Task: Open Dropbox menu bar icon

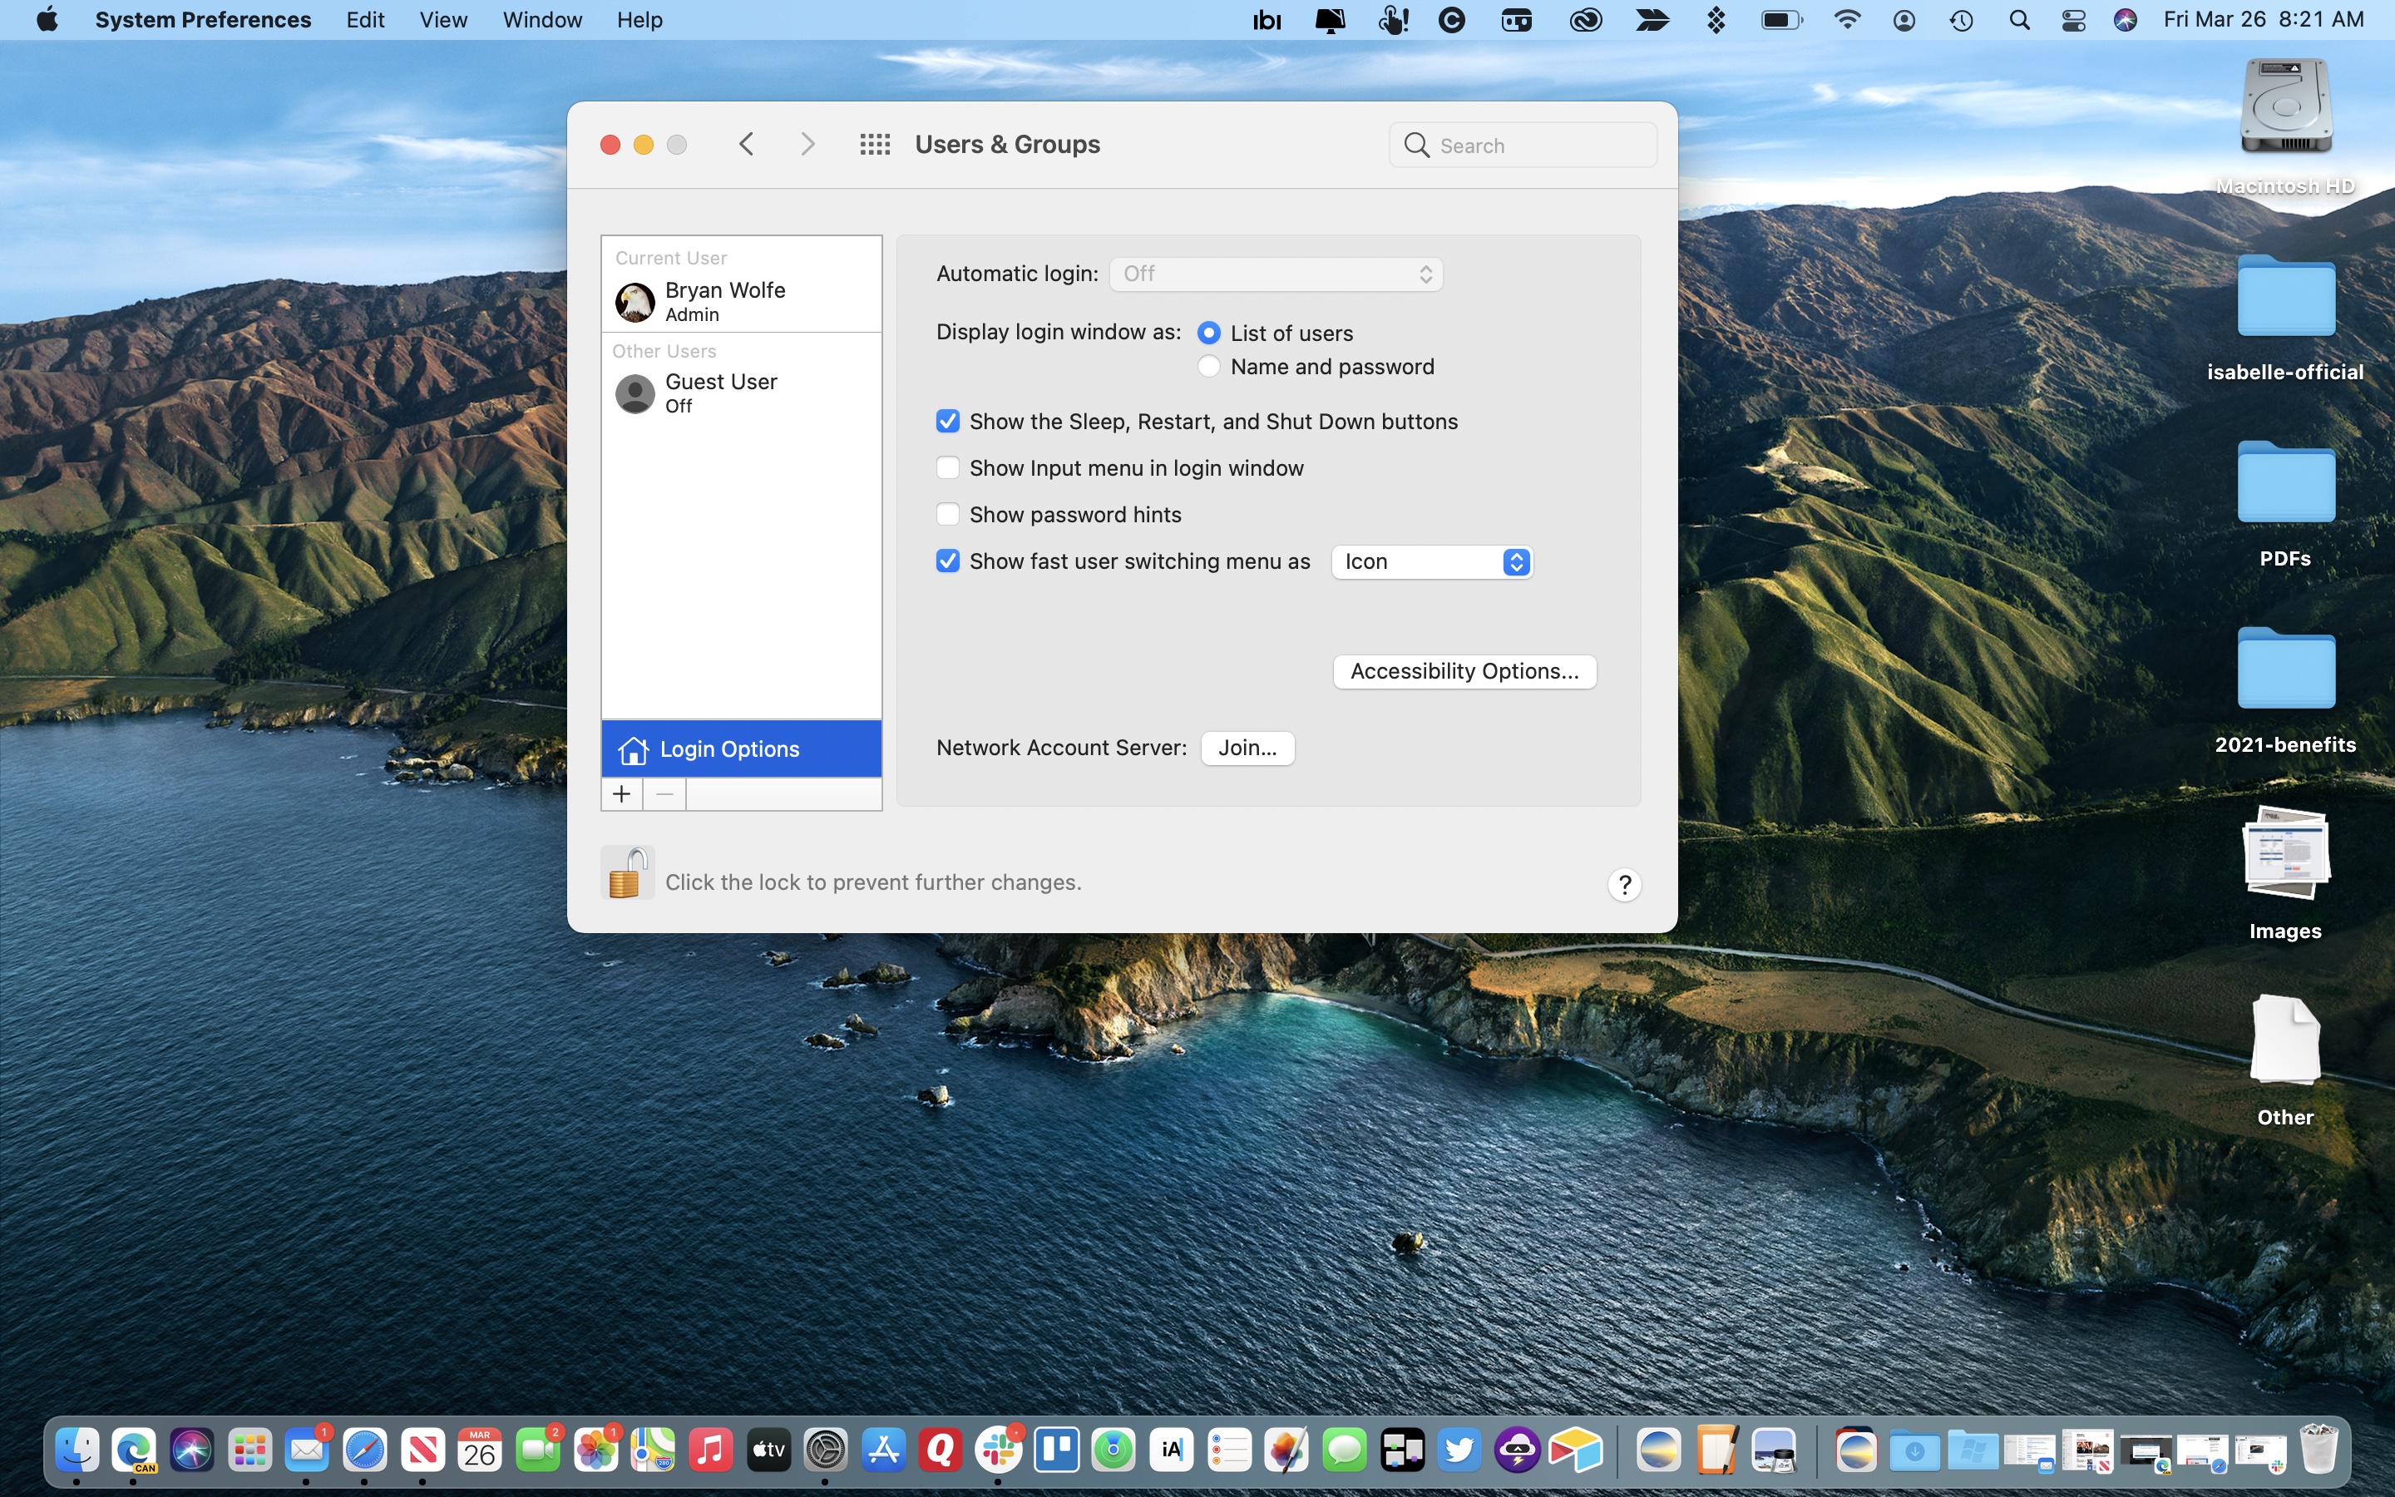Action: pyautogui.click(x=1716, y=20)
